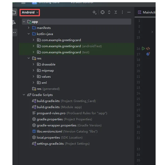Open the Project tool window folder icon

[x=14, y=12]
